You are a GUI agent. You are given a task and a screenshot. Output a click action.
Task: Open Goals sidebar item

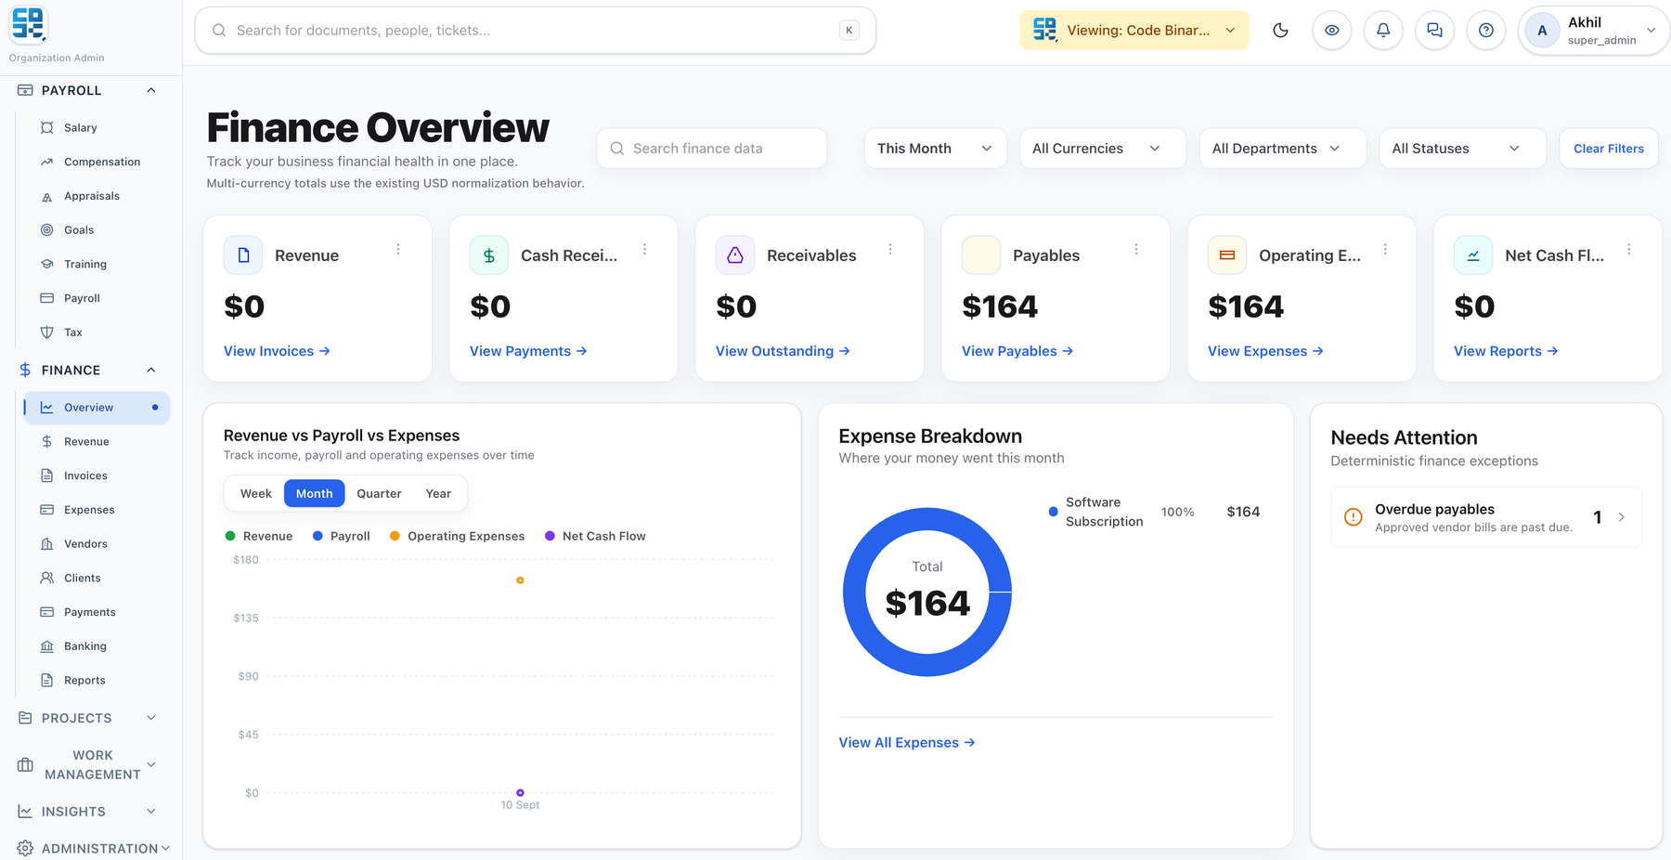(x=97, y=230)
